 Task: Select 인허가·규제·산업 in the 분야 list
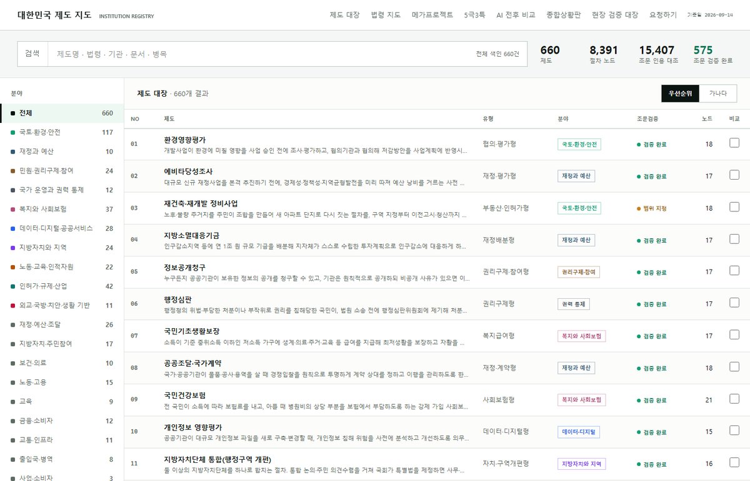tap(62, 286)
